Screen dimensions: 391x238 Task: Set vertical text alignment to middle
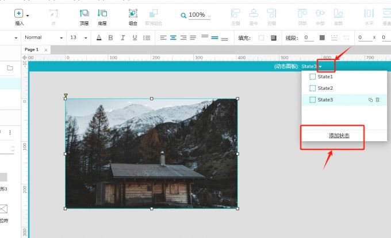pyautogui.click(x=214, y=38)
